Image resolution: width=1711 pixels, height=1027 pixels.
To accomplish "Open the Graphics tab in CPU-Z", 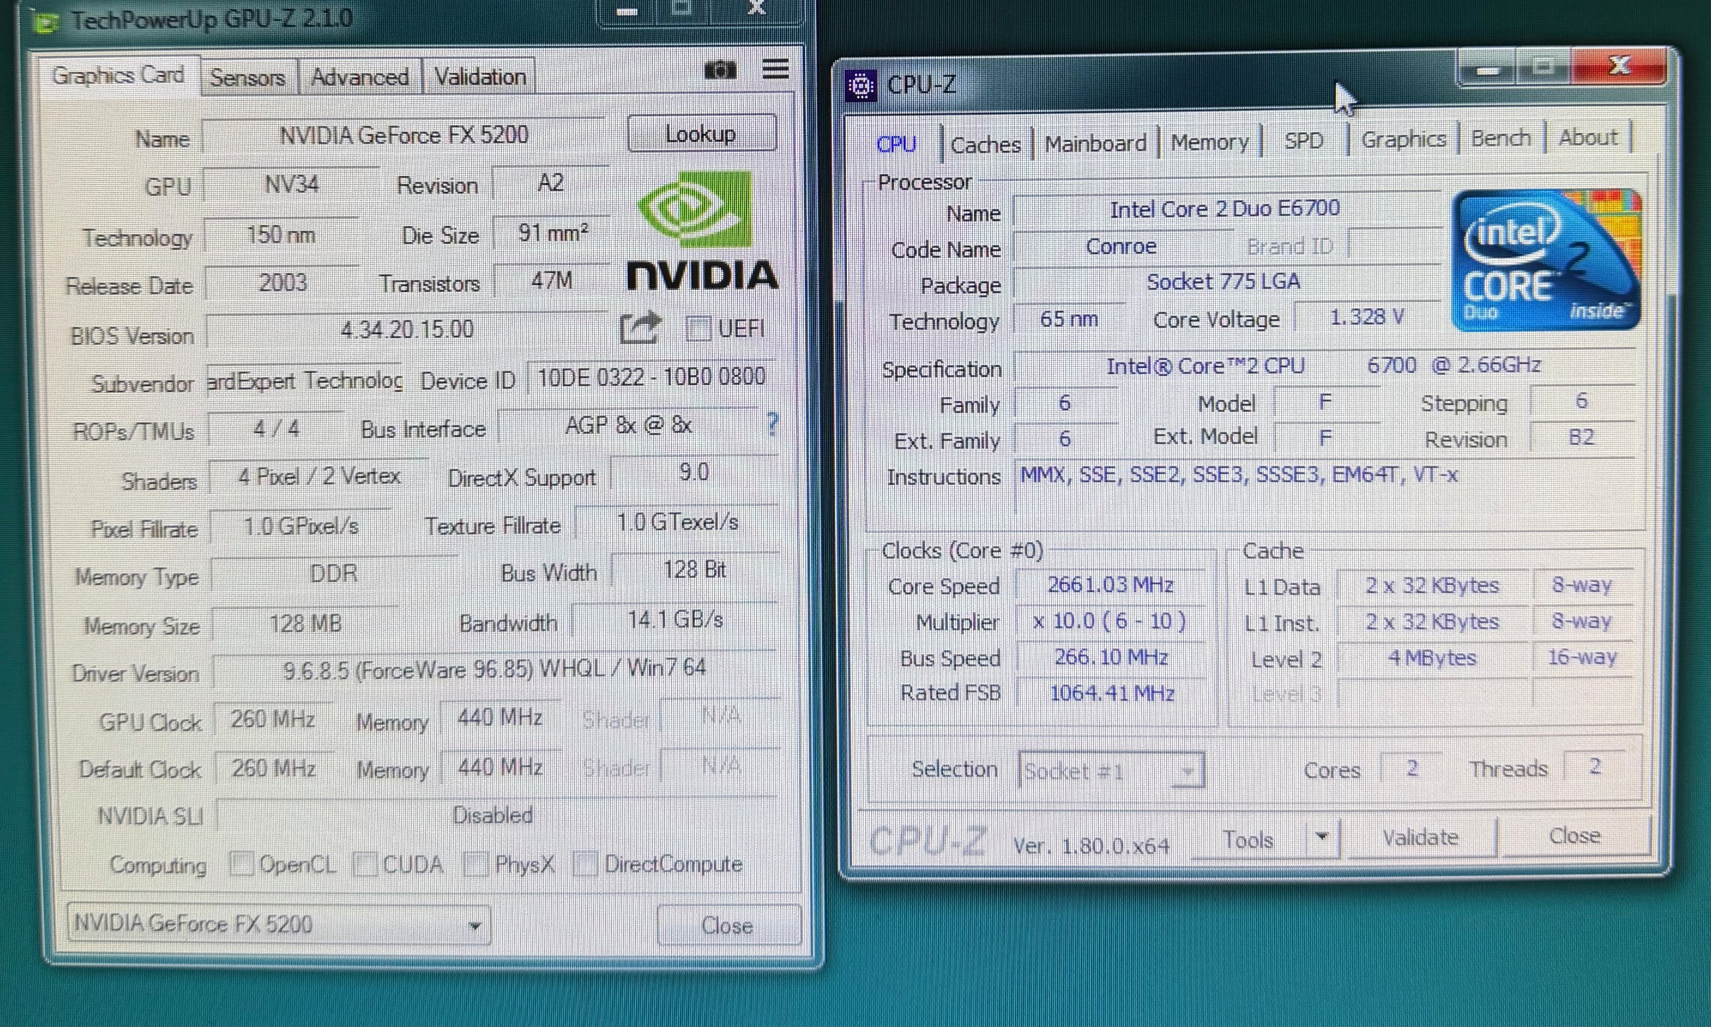I will (1404, 139).
